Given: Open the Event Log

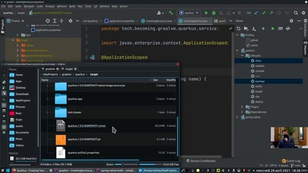Looking at the screenshot, I should [x=291, y=161].
